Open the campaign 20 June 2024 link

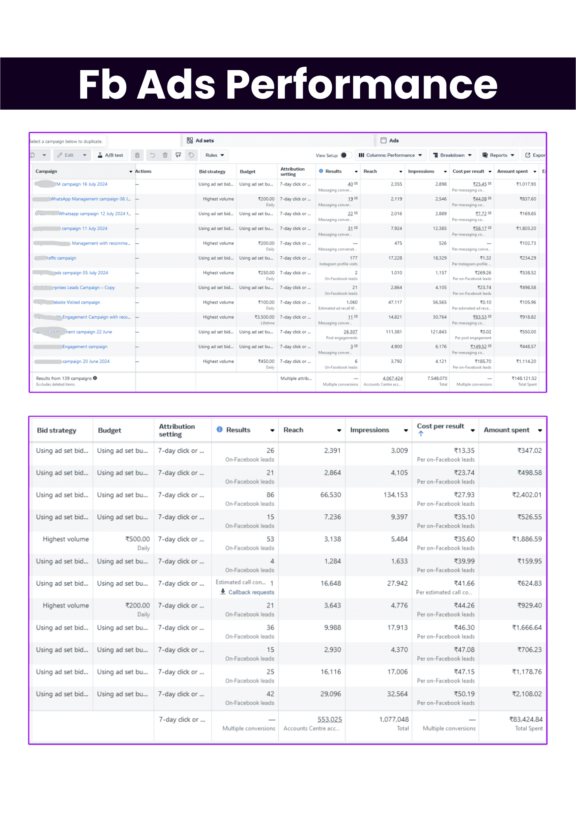pyautogui.click(x=86, y=361)
